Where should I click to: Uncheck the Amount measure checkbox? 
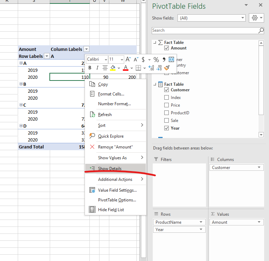pyautogui.click(x=166, y=48)
